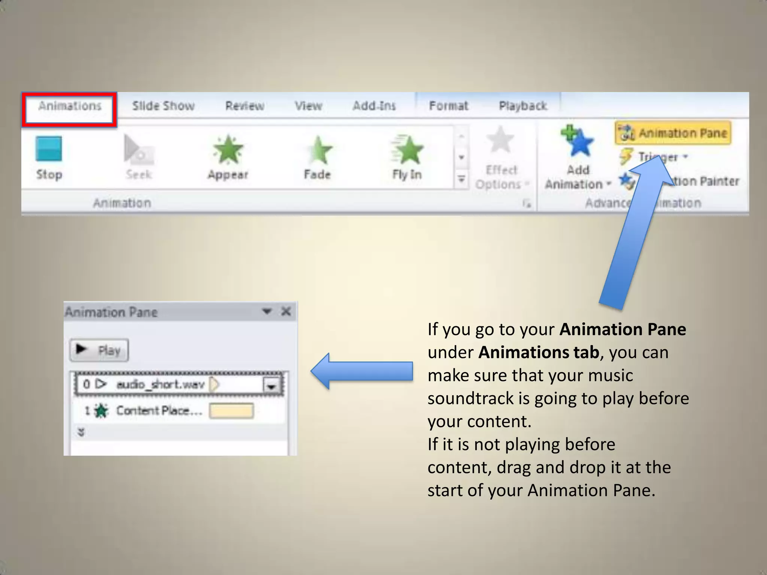Click the audio_short.wav timeline marker

[214, 384]
